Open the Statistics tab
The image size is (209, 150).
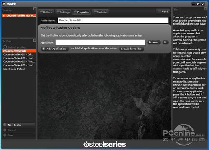[x=101, y=12]
